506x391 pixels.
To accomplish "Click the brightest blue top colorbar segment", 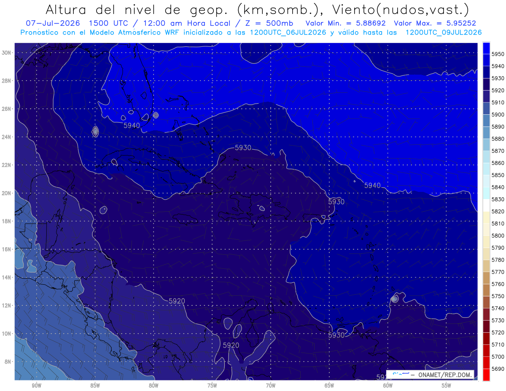I will 486,48.
